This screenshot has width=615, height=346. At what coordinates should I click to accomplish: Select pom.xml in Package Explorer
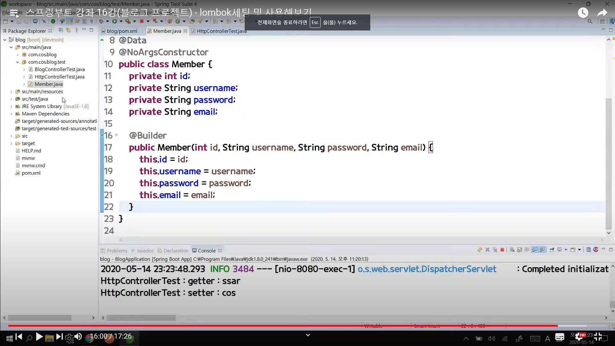pos(31,173)
